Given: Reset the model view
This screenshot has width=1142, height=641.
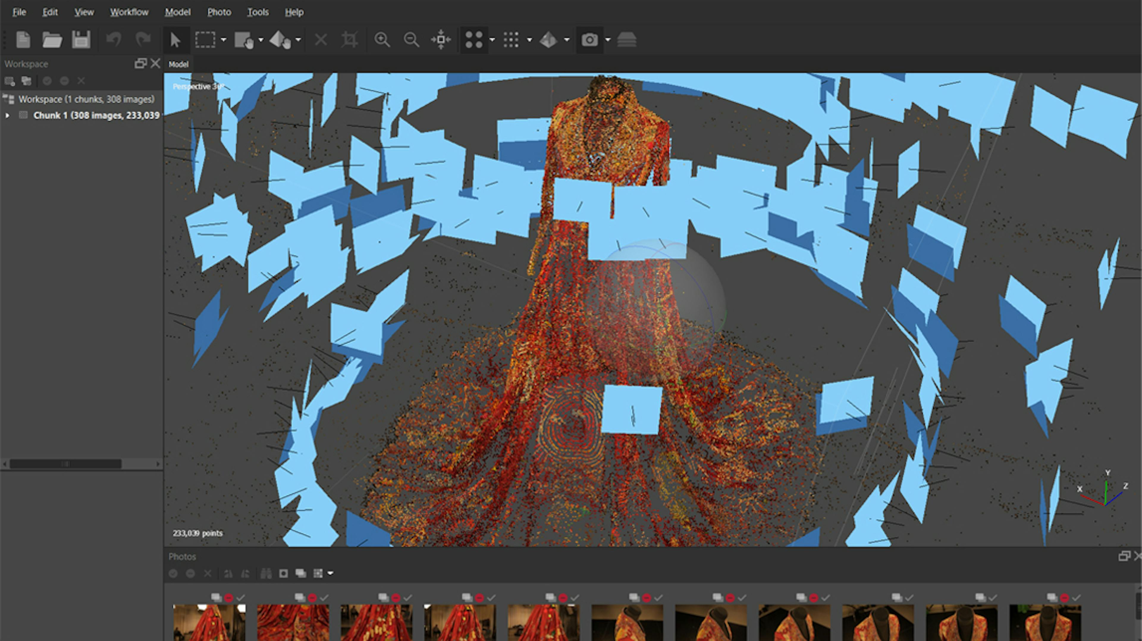Looking at the screenshot, I should [441, 40].
